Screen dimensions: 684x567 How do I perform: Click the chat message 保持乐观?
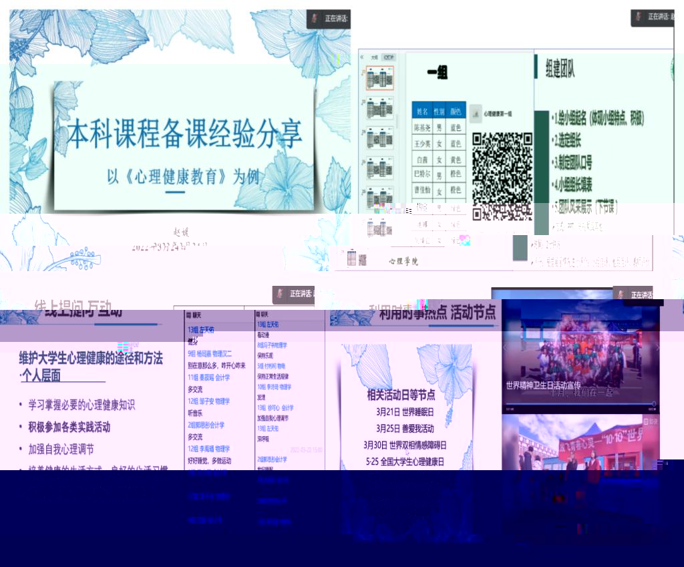pyautogui.click(x=265, y=355)
